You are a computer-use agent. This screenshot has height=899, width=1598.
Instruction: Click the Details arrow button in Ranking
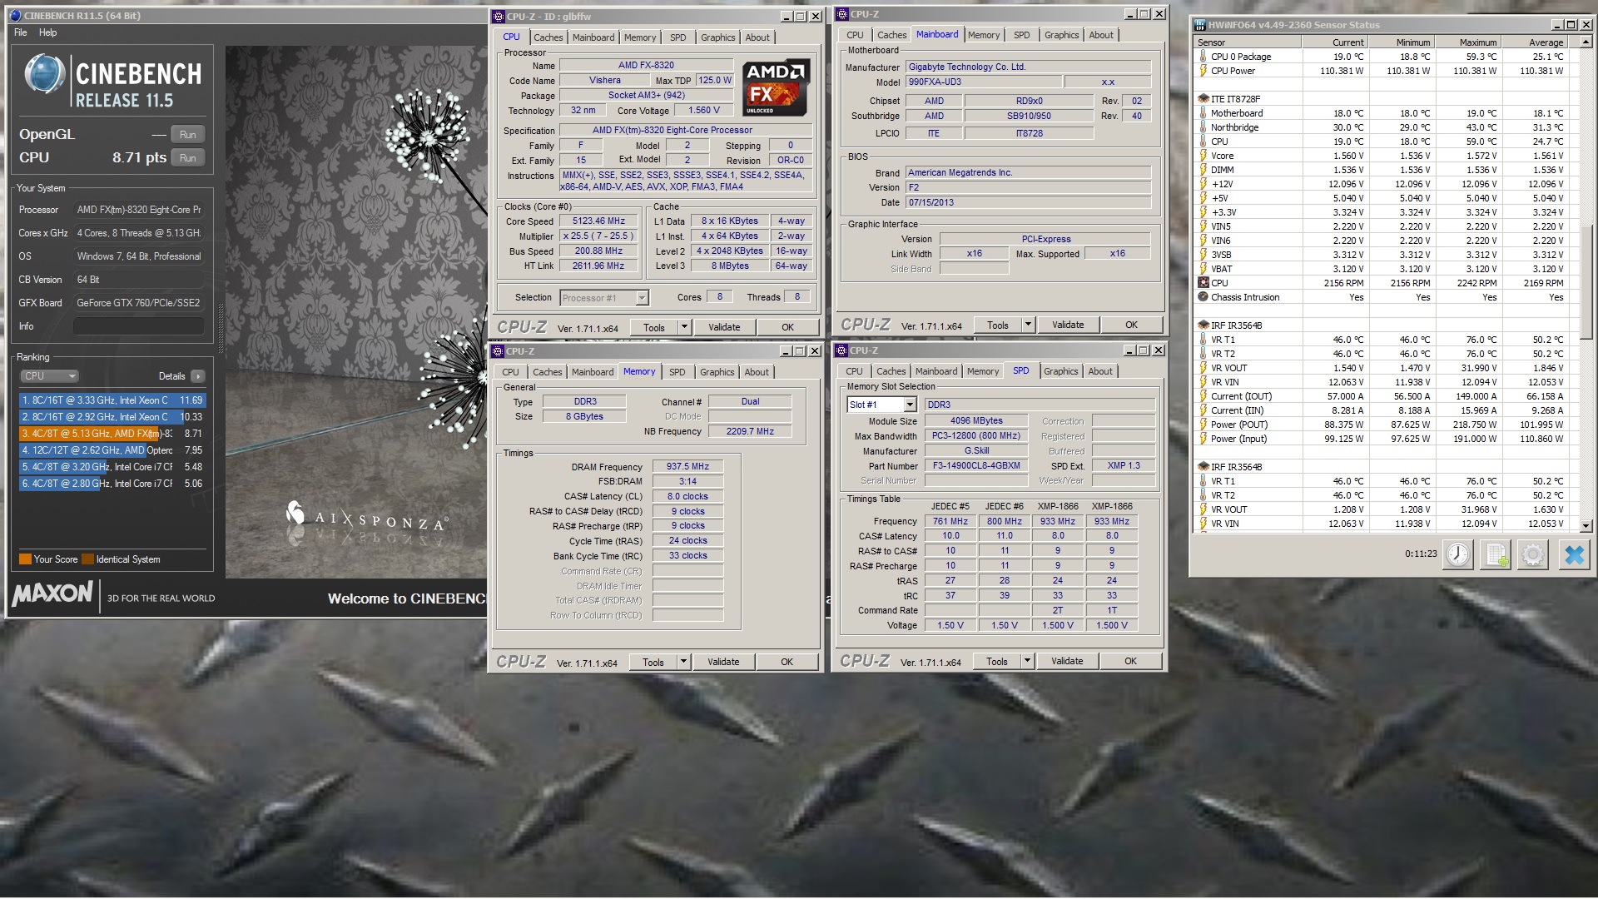[x=198, y=376]
